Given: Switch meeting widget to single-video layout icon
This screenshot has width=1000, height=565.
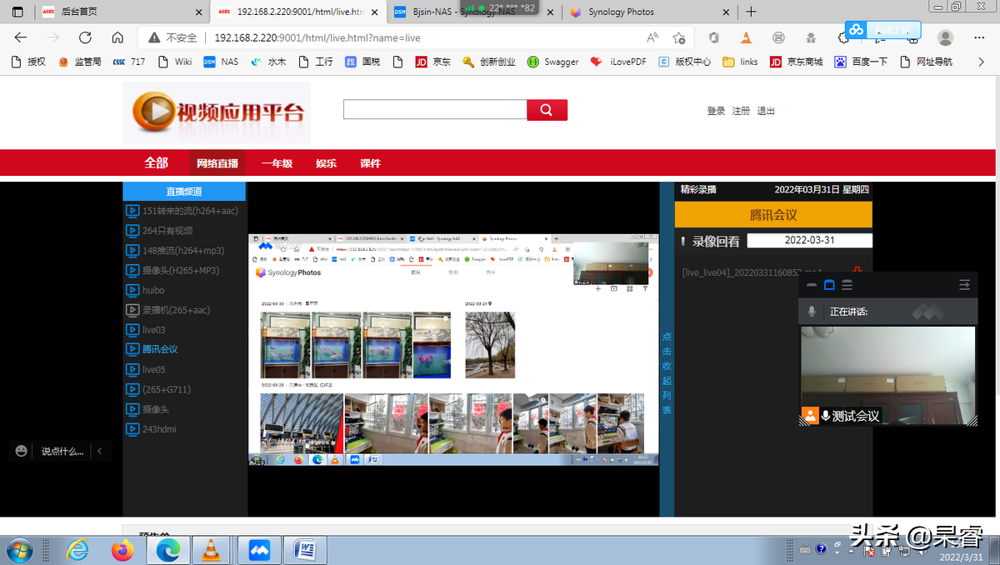Looking at the screenshot, I should [829, 285].
